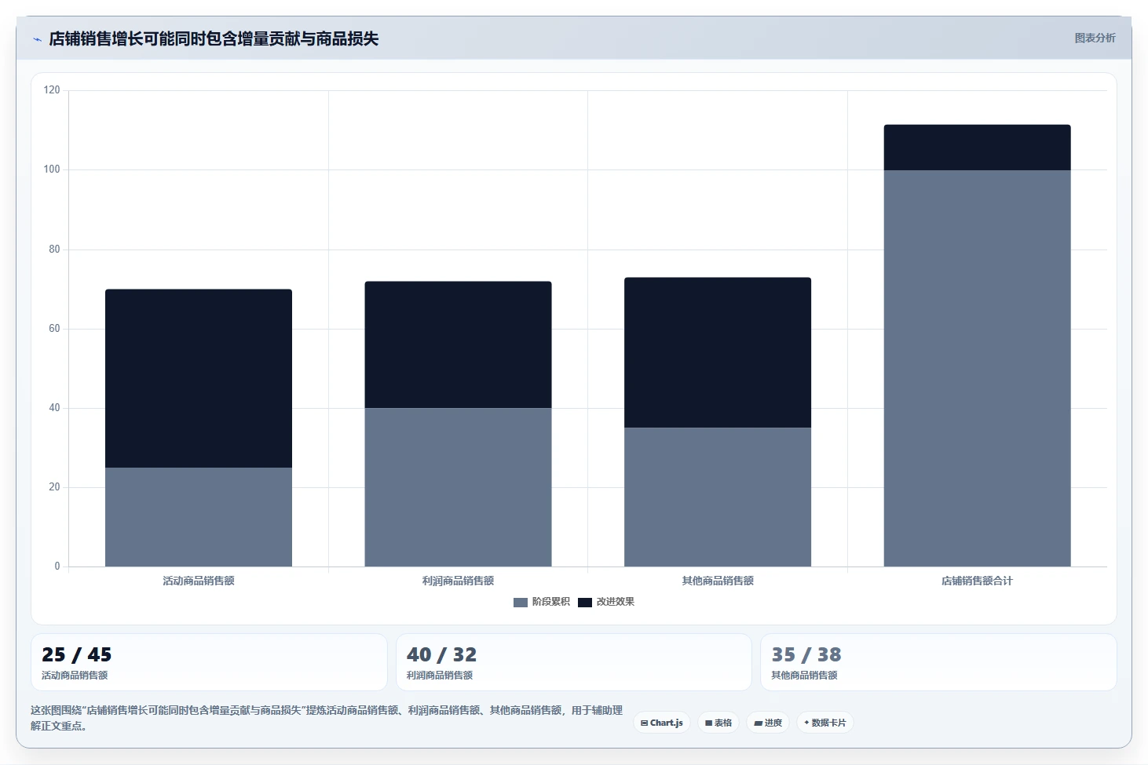Open the 40 / 32 data card

[574, 662]
